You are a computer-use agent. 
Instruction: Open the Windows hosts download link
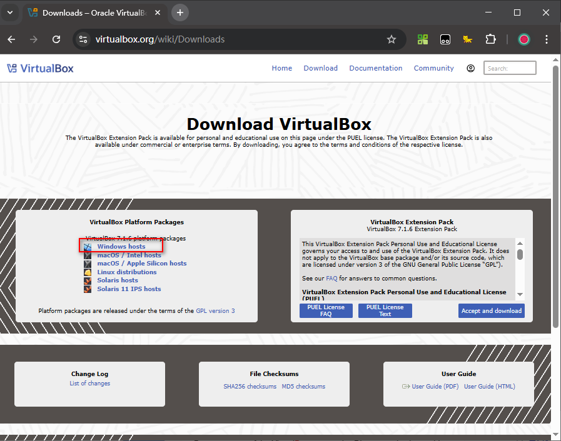click(121, 247)
